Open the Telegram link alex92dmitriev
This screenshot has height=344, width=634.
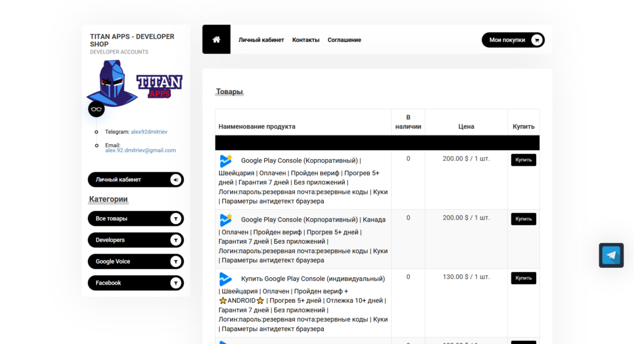[x=149, y=132]
